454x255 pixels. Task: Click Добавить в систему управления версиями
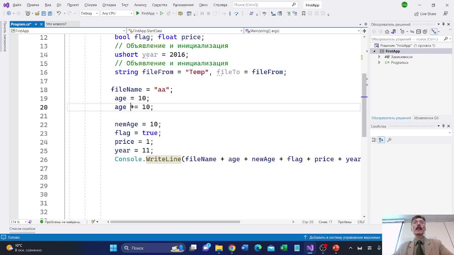click(342, 237)
